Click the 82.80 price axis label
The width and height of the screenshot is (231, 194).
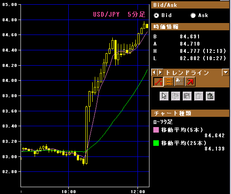tap(10, 172)
